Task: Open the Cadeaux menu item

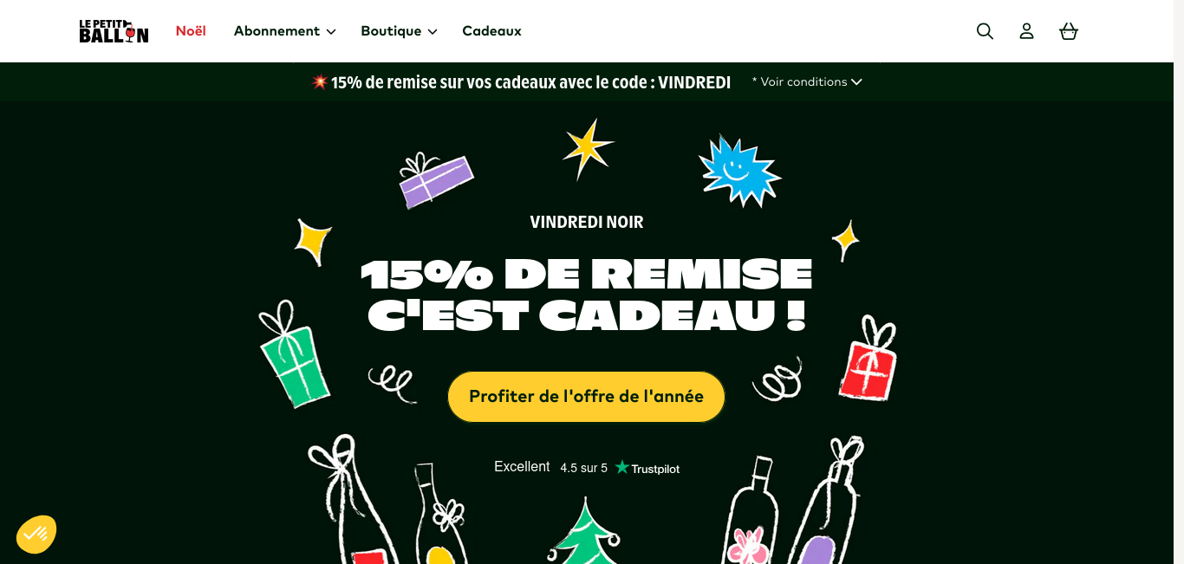Action: click(491, 31)
